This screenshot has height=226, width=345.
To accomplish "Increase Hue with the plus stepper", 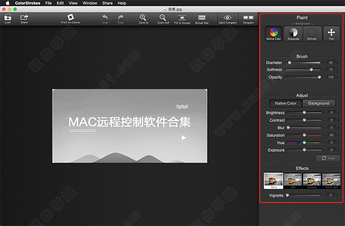I will [x=338, y=143].
